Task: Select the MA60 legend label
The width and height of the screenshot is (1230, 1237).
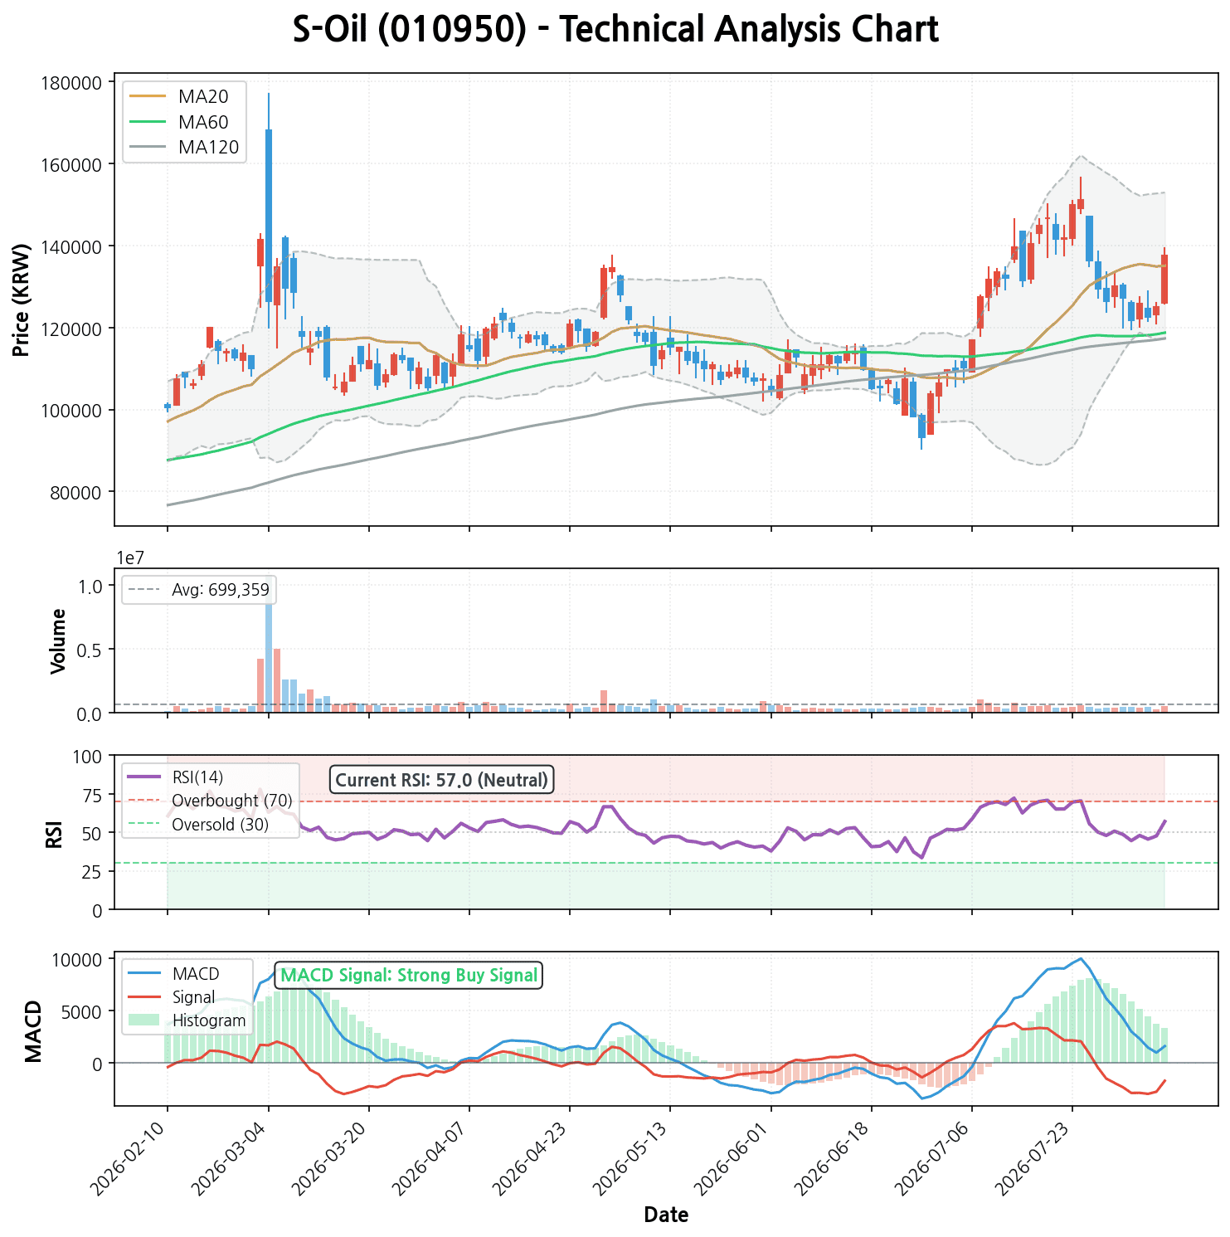Action: [203, 123]
